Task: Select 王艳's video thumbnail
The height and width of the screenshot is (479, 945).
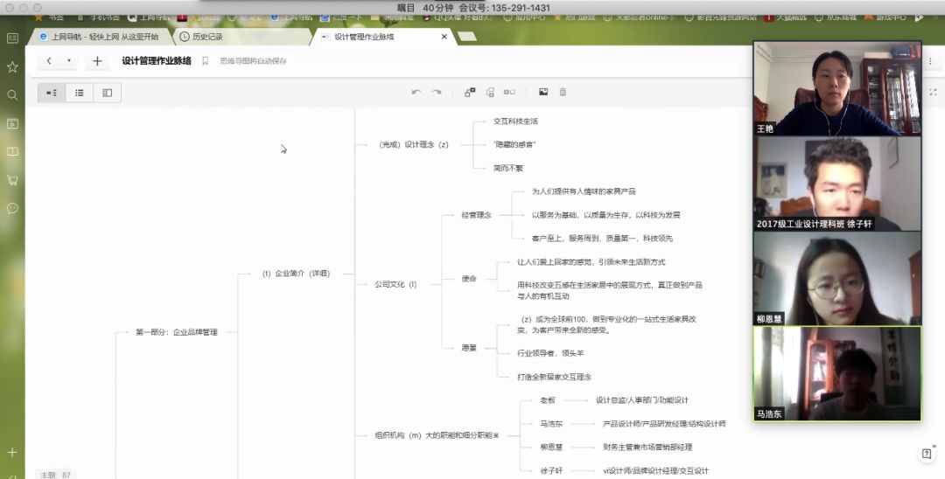Action: click(837, 88)
